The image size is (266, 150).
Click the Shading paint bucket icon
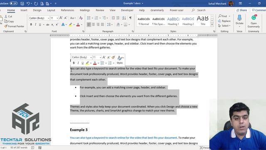[x=118, y=25]
